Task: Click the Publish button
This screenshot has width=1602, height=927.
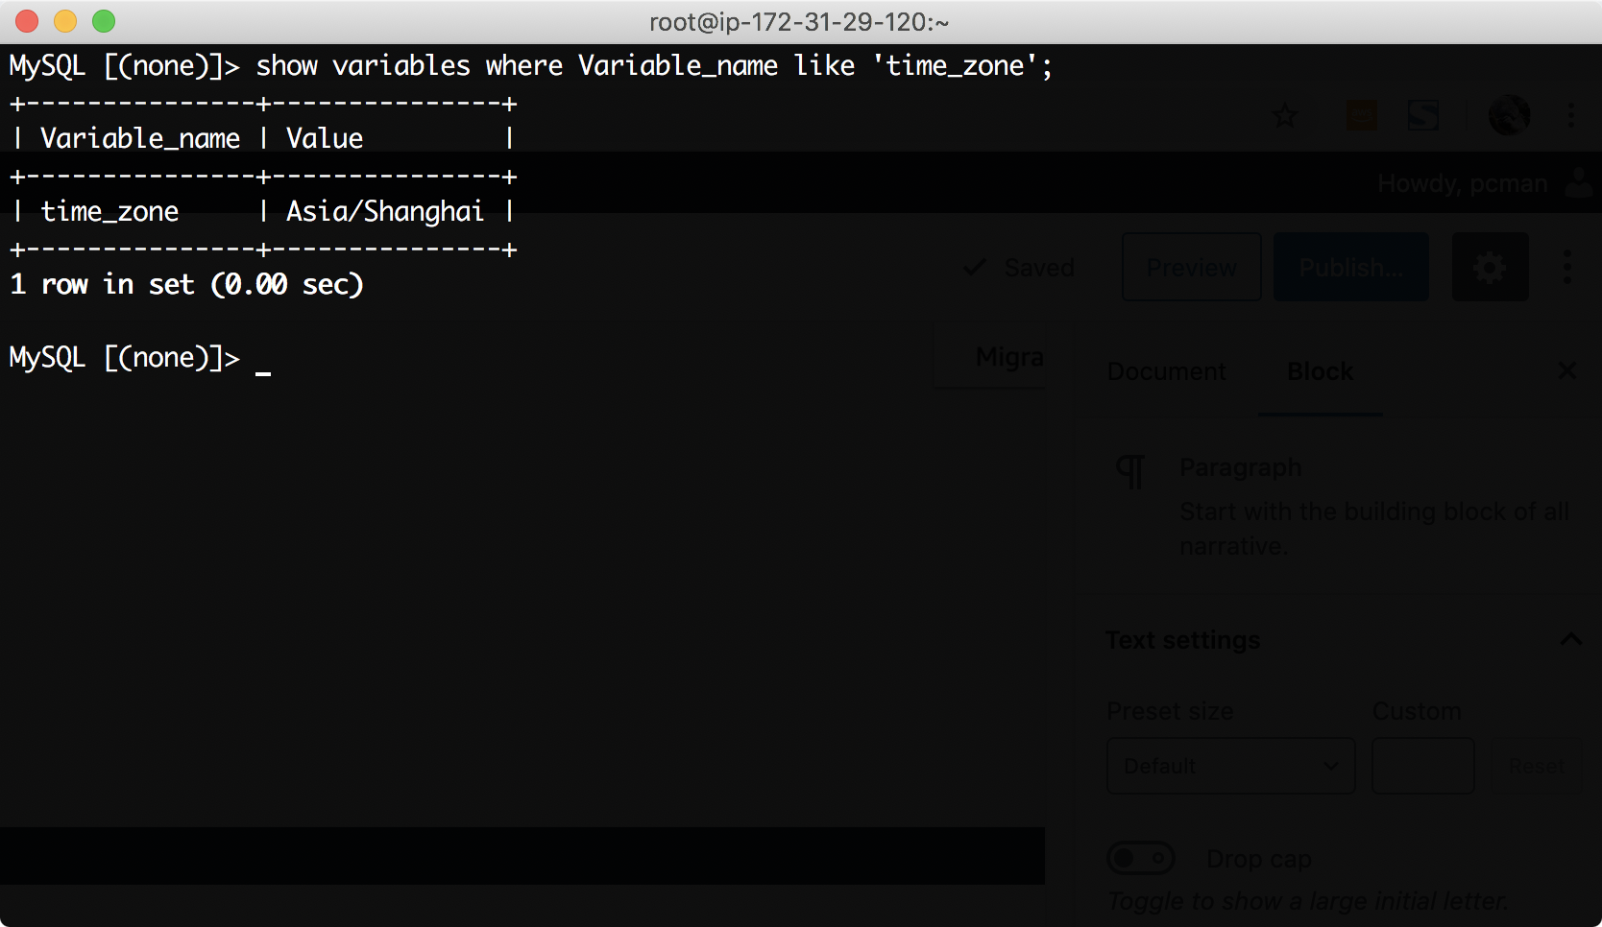Action: tap(1350, 267)
